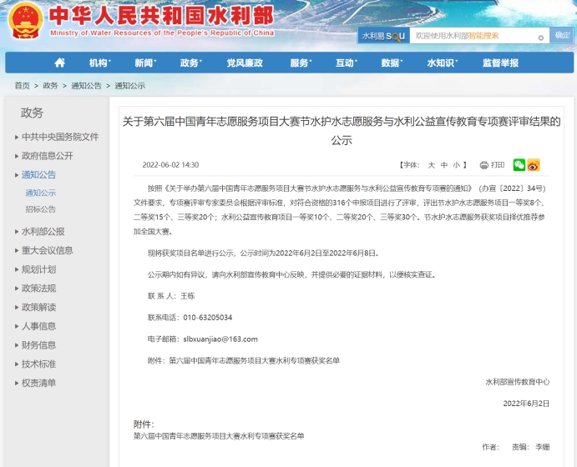This screenshot has height=467, width=577.
Task: Set font size to small (小)
Action: point(456,165)
